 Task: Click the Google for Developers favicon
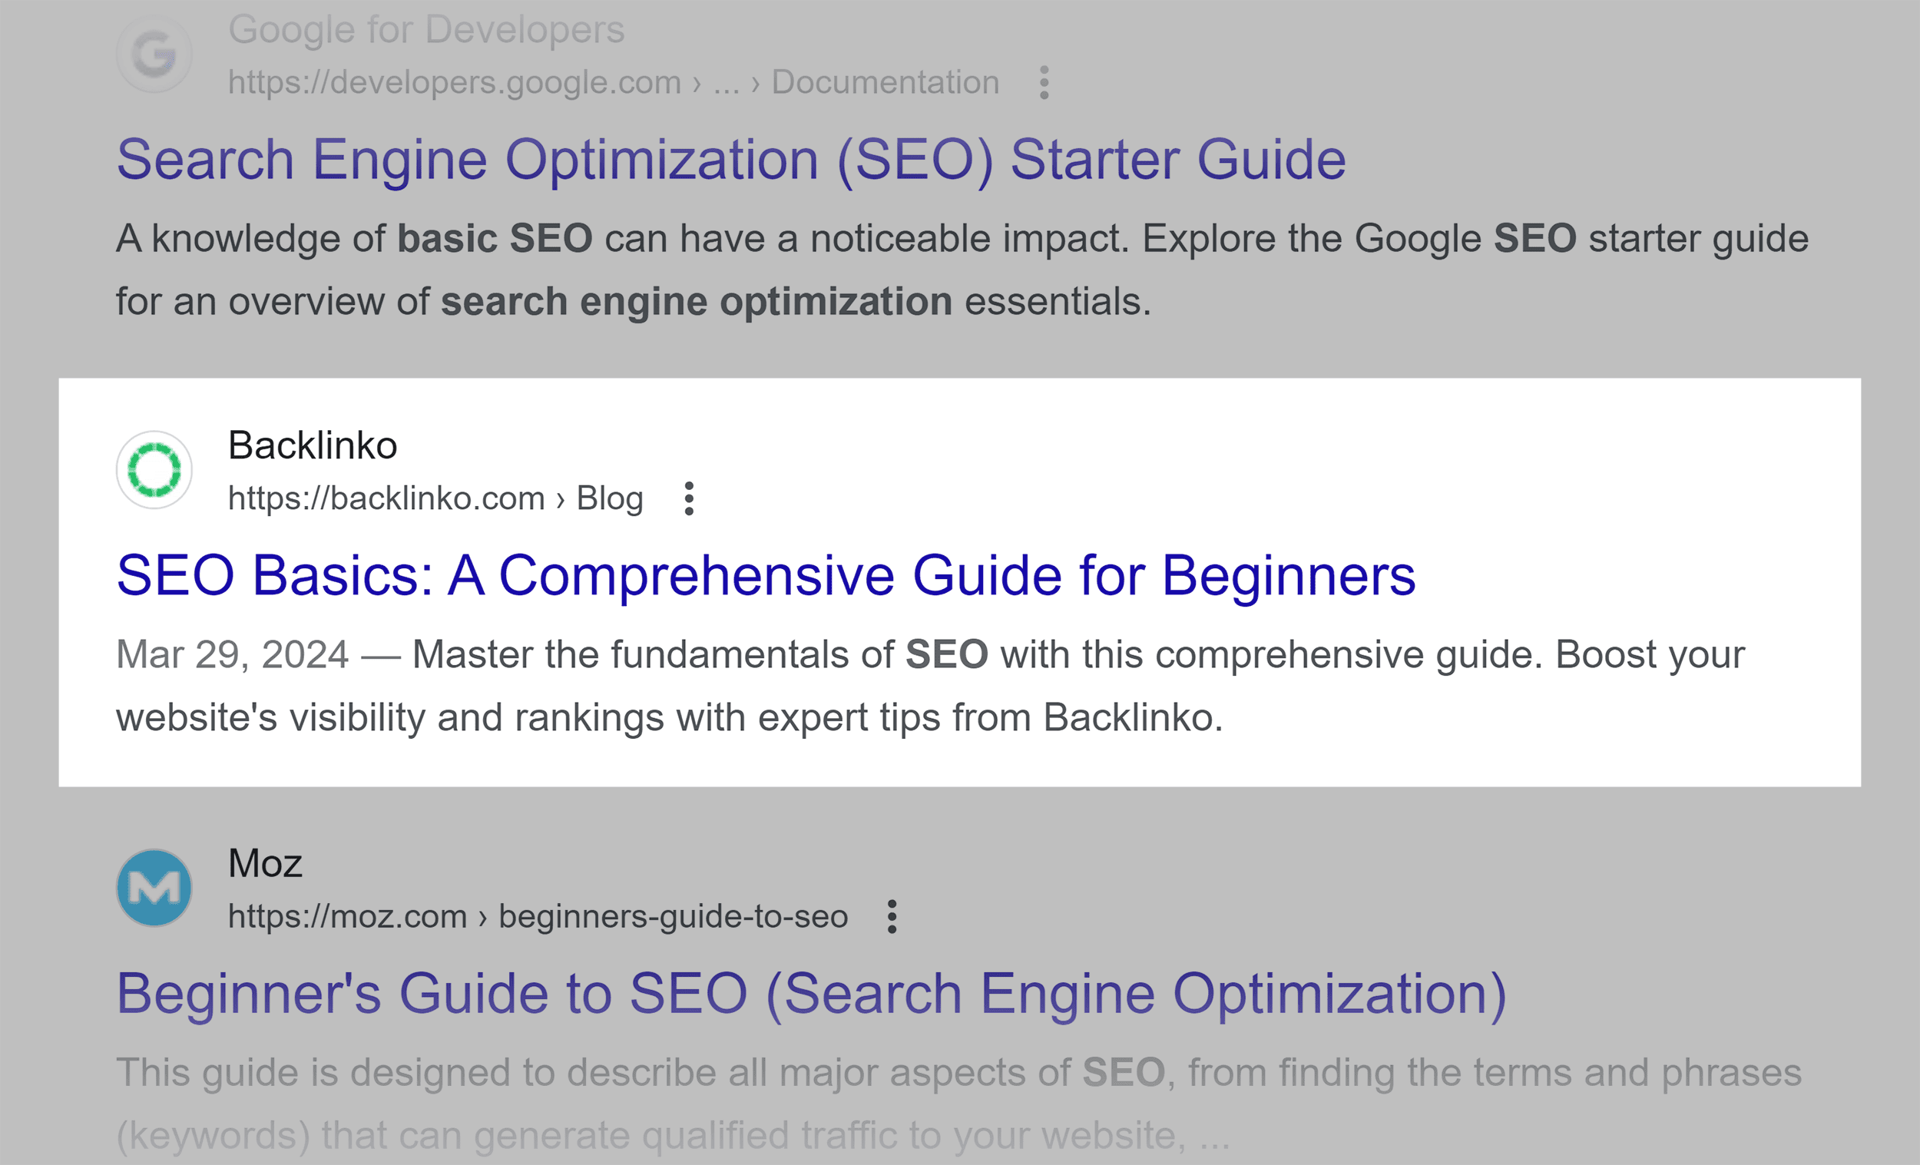[154, 53]
